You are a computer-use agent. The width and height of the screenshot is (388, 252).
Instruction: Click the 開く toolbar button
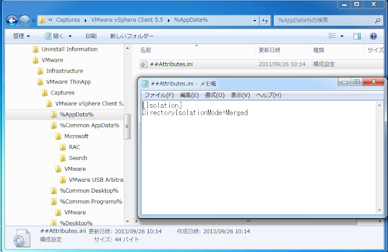(54, 36)
